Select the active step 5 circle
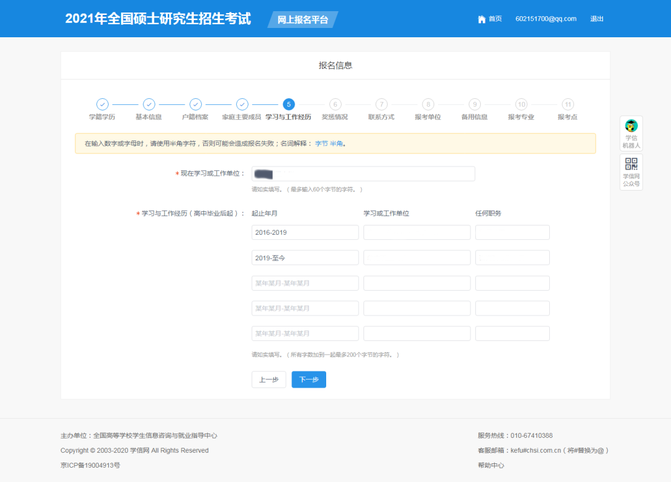The height and width of the screenshot is (482, 671). 288,104
